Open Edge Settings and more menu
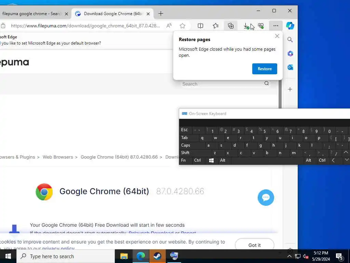 276,26
